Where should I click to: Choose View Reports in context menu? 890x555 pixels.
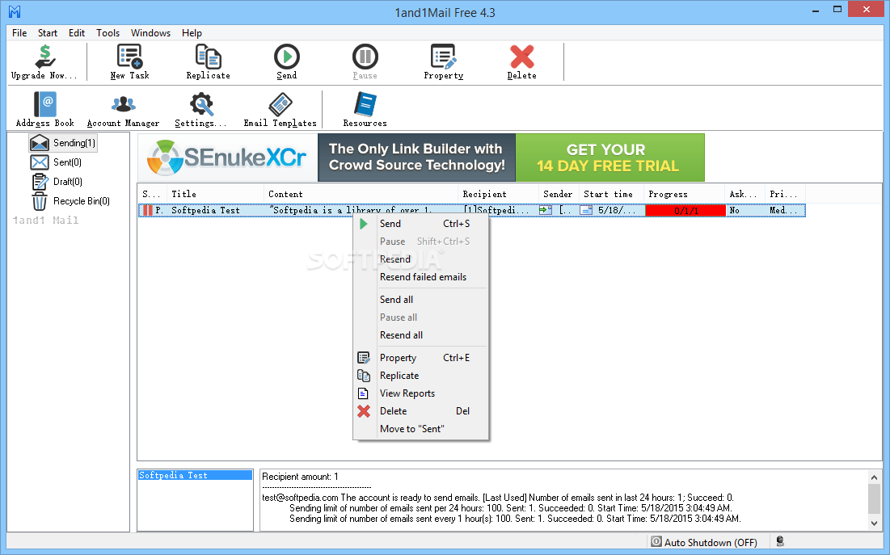(420, 393)
